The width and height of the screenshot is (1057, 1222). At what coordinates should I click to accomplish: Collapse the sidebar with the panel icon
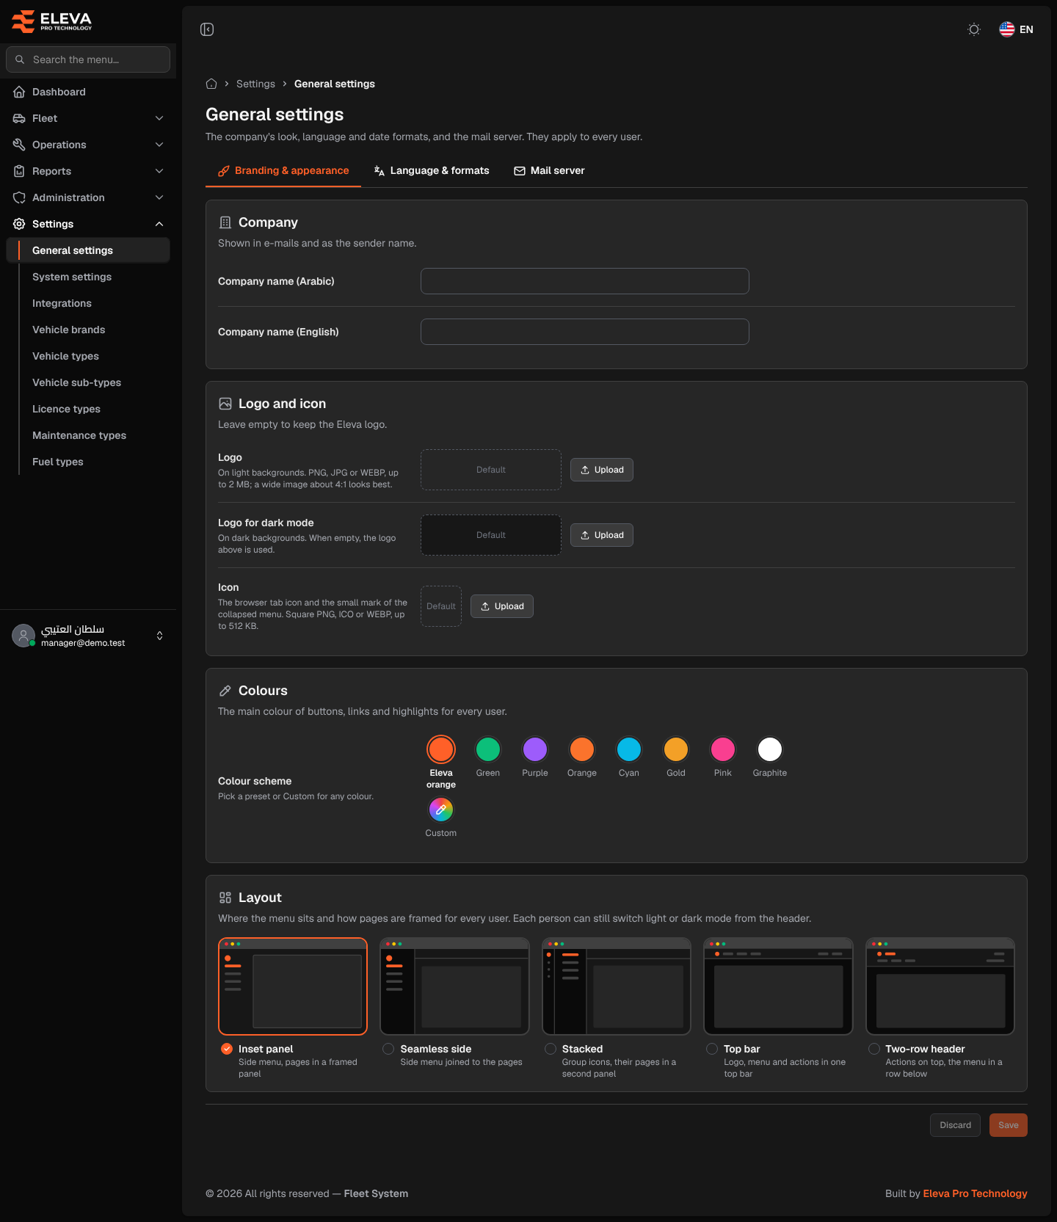tap(207, 29)
